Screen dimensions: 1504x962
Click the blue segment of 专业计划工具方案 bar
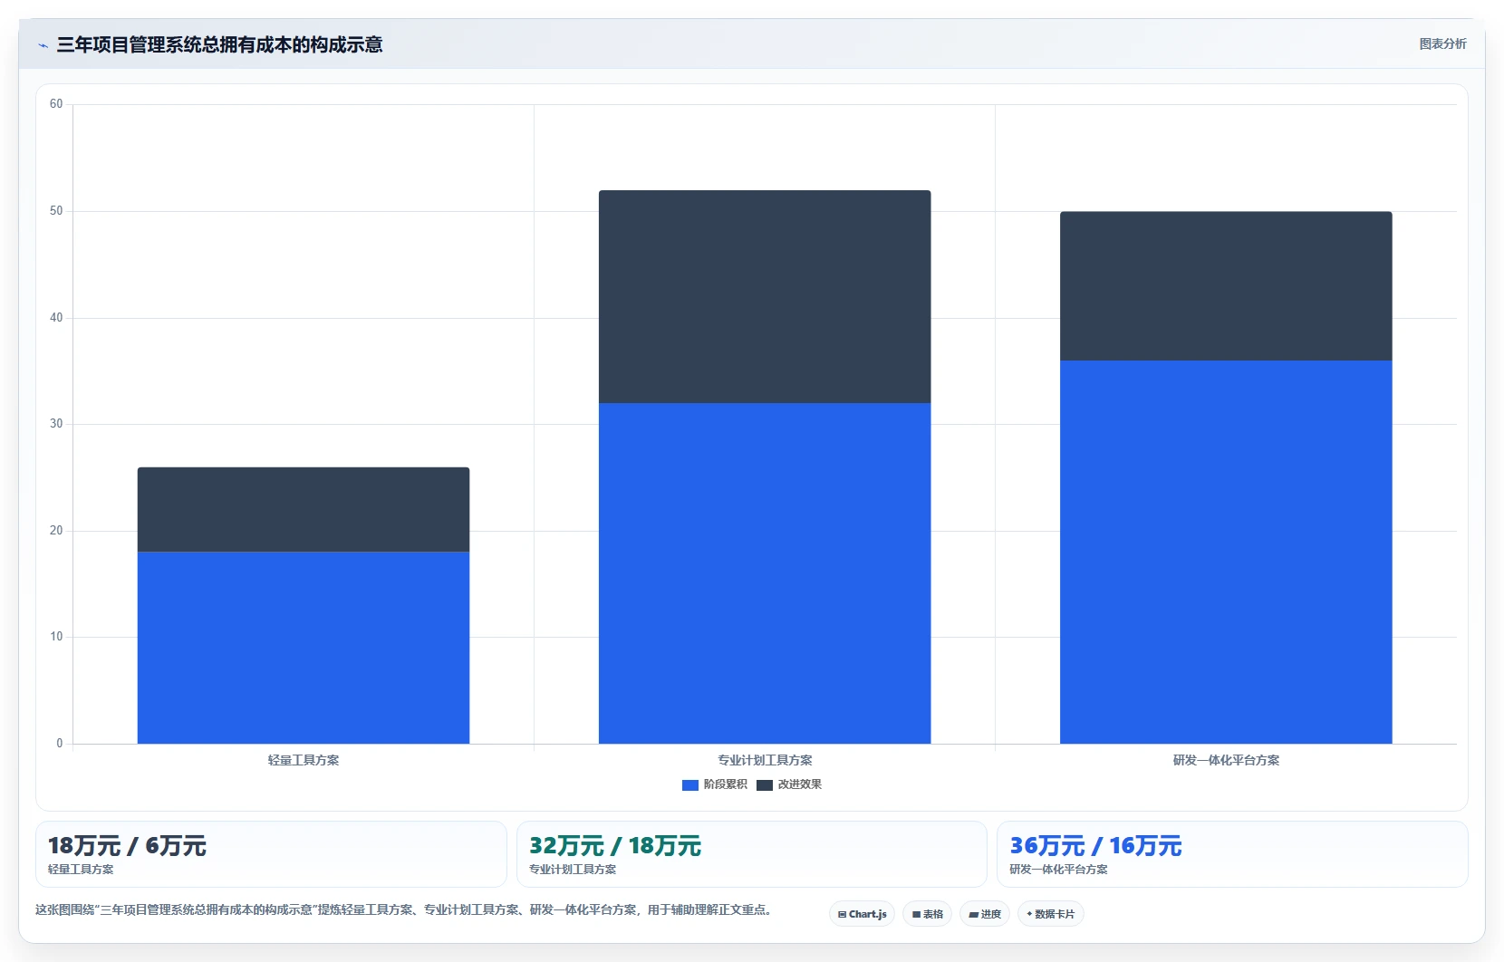[765, 573]
